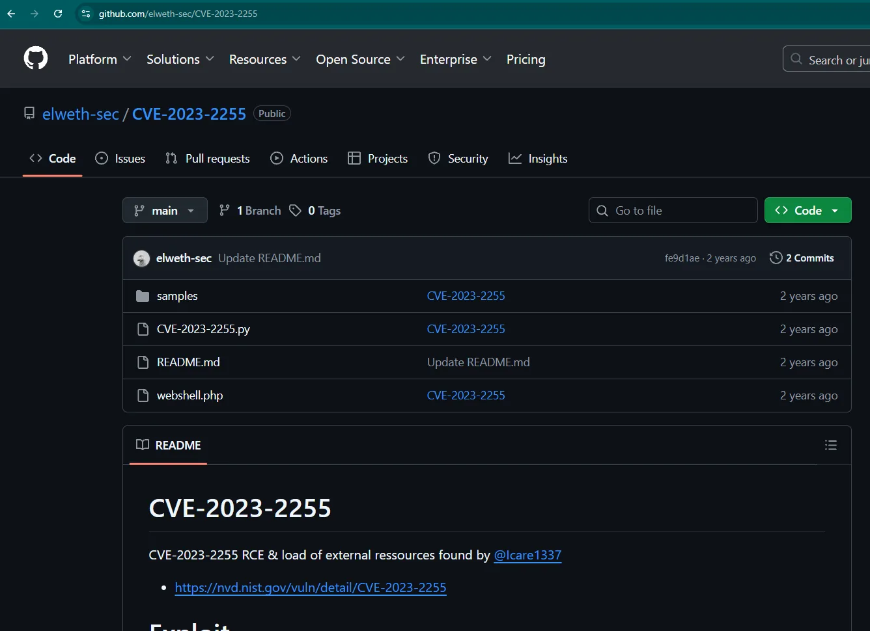Click the repository icon before elweth-sec
The height and width of the screenshot is (631, 870).
[x=29, y=113]
